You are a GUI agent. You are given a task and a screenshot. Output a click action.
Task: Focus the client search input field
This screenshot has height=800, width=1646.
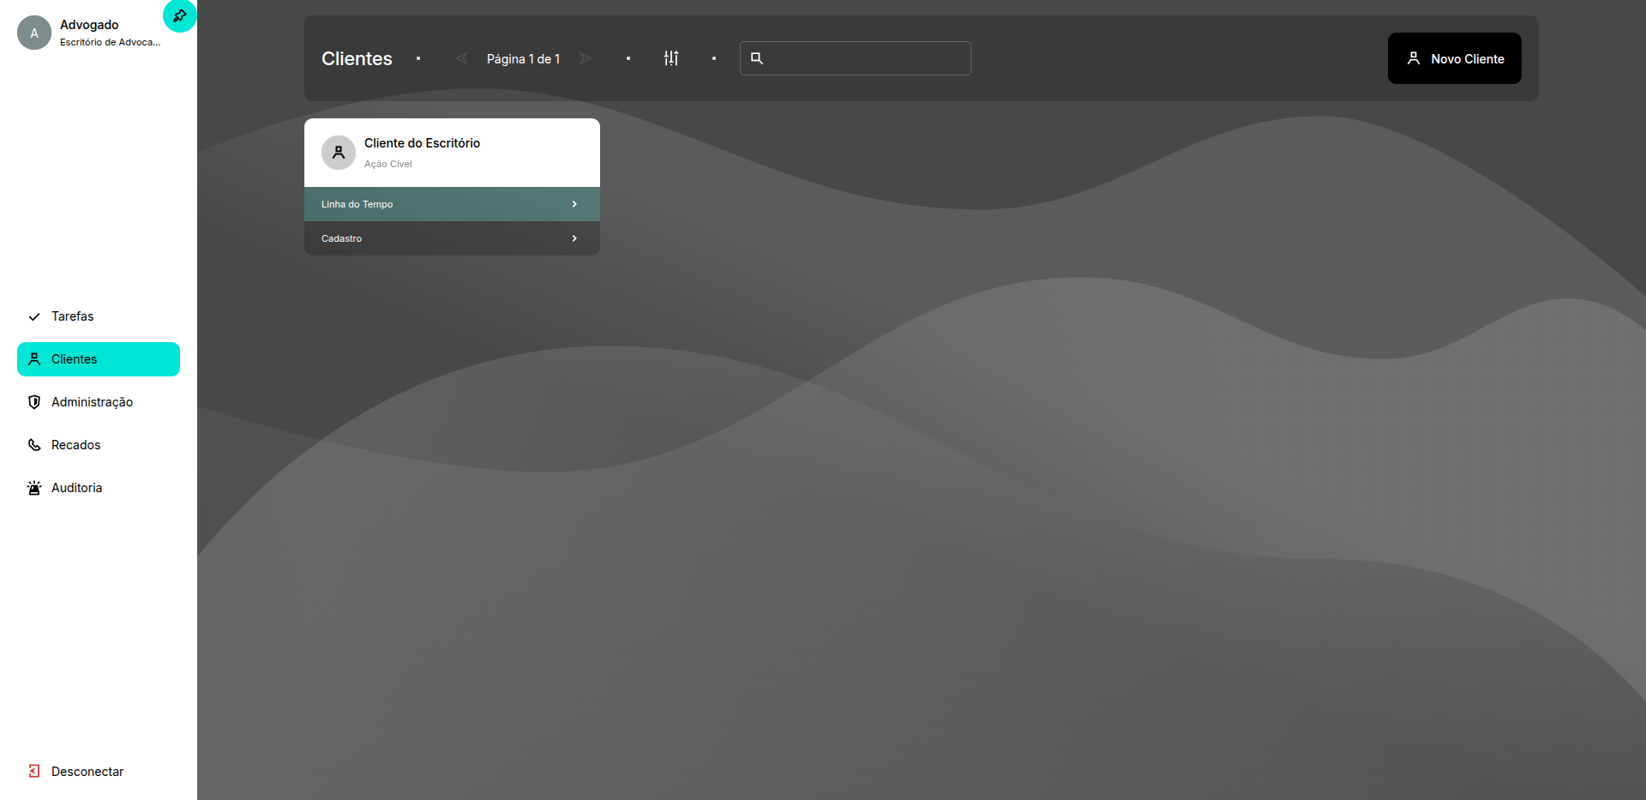(x=866, y=58)
